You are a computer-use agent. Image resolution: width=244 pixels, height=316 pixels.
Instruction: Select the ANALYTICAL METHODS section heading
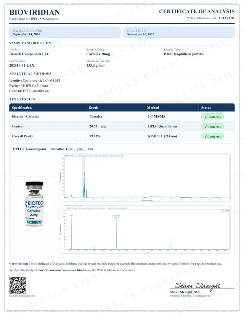(30, 74)
